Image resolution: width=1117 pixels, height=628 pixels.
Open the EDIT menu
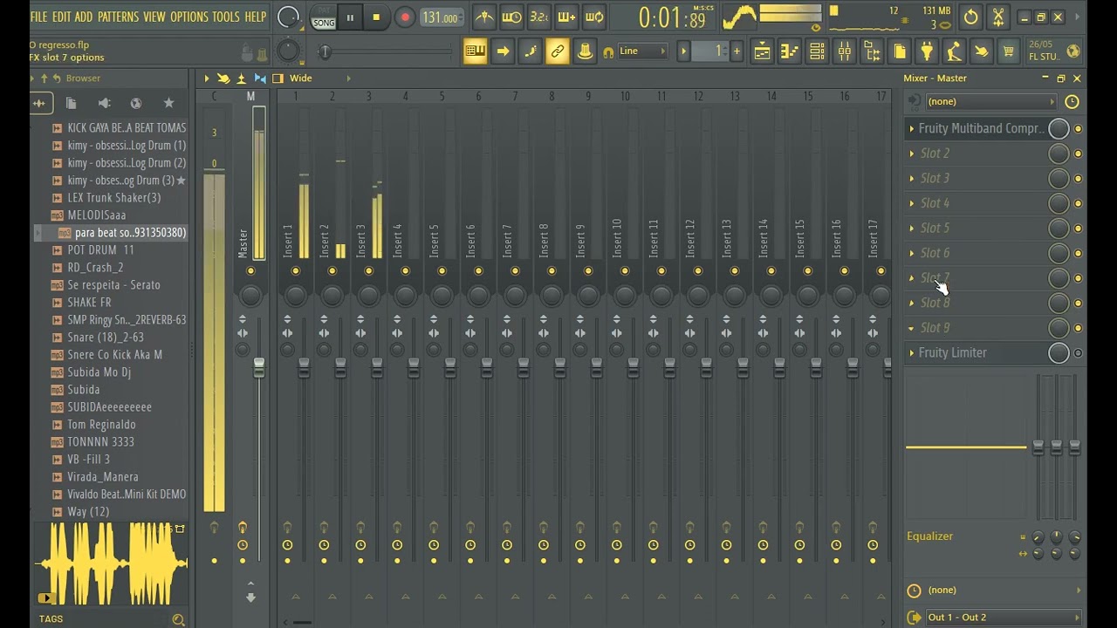tap(61, 17)
